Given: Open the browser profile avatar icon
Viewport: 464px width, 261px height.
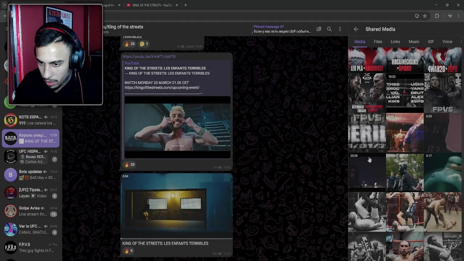Looking at the screenshot, I should [450, 16].
